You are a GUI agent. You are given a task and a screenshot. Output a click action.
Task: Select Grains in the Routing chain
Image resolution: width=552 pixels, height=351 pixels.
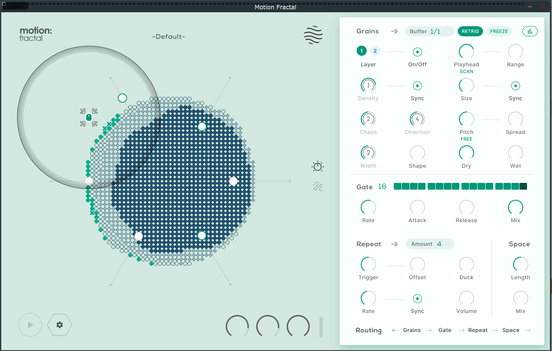pos(412,330)
